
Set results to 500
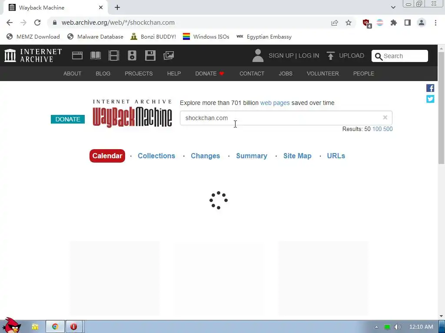[388, 129]
